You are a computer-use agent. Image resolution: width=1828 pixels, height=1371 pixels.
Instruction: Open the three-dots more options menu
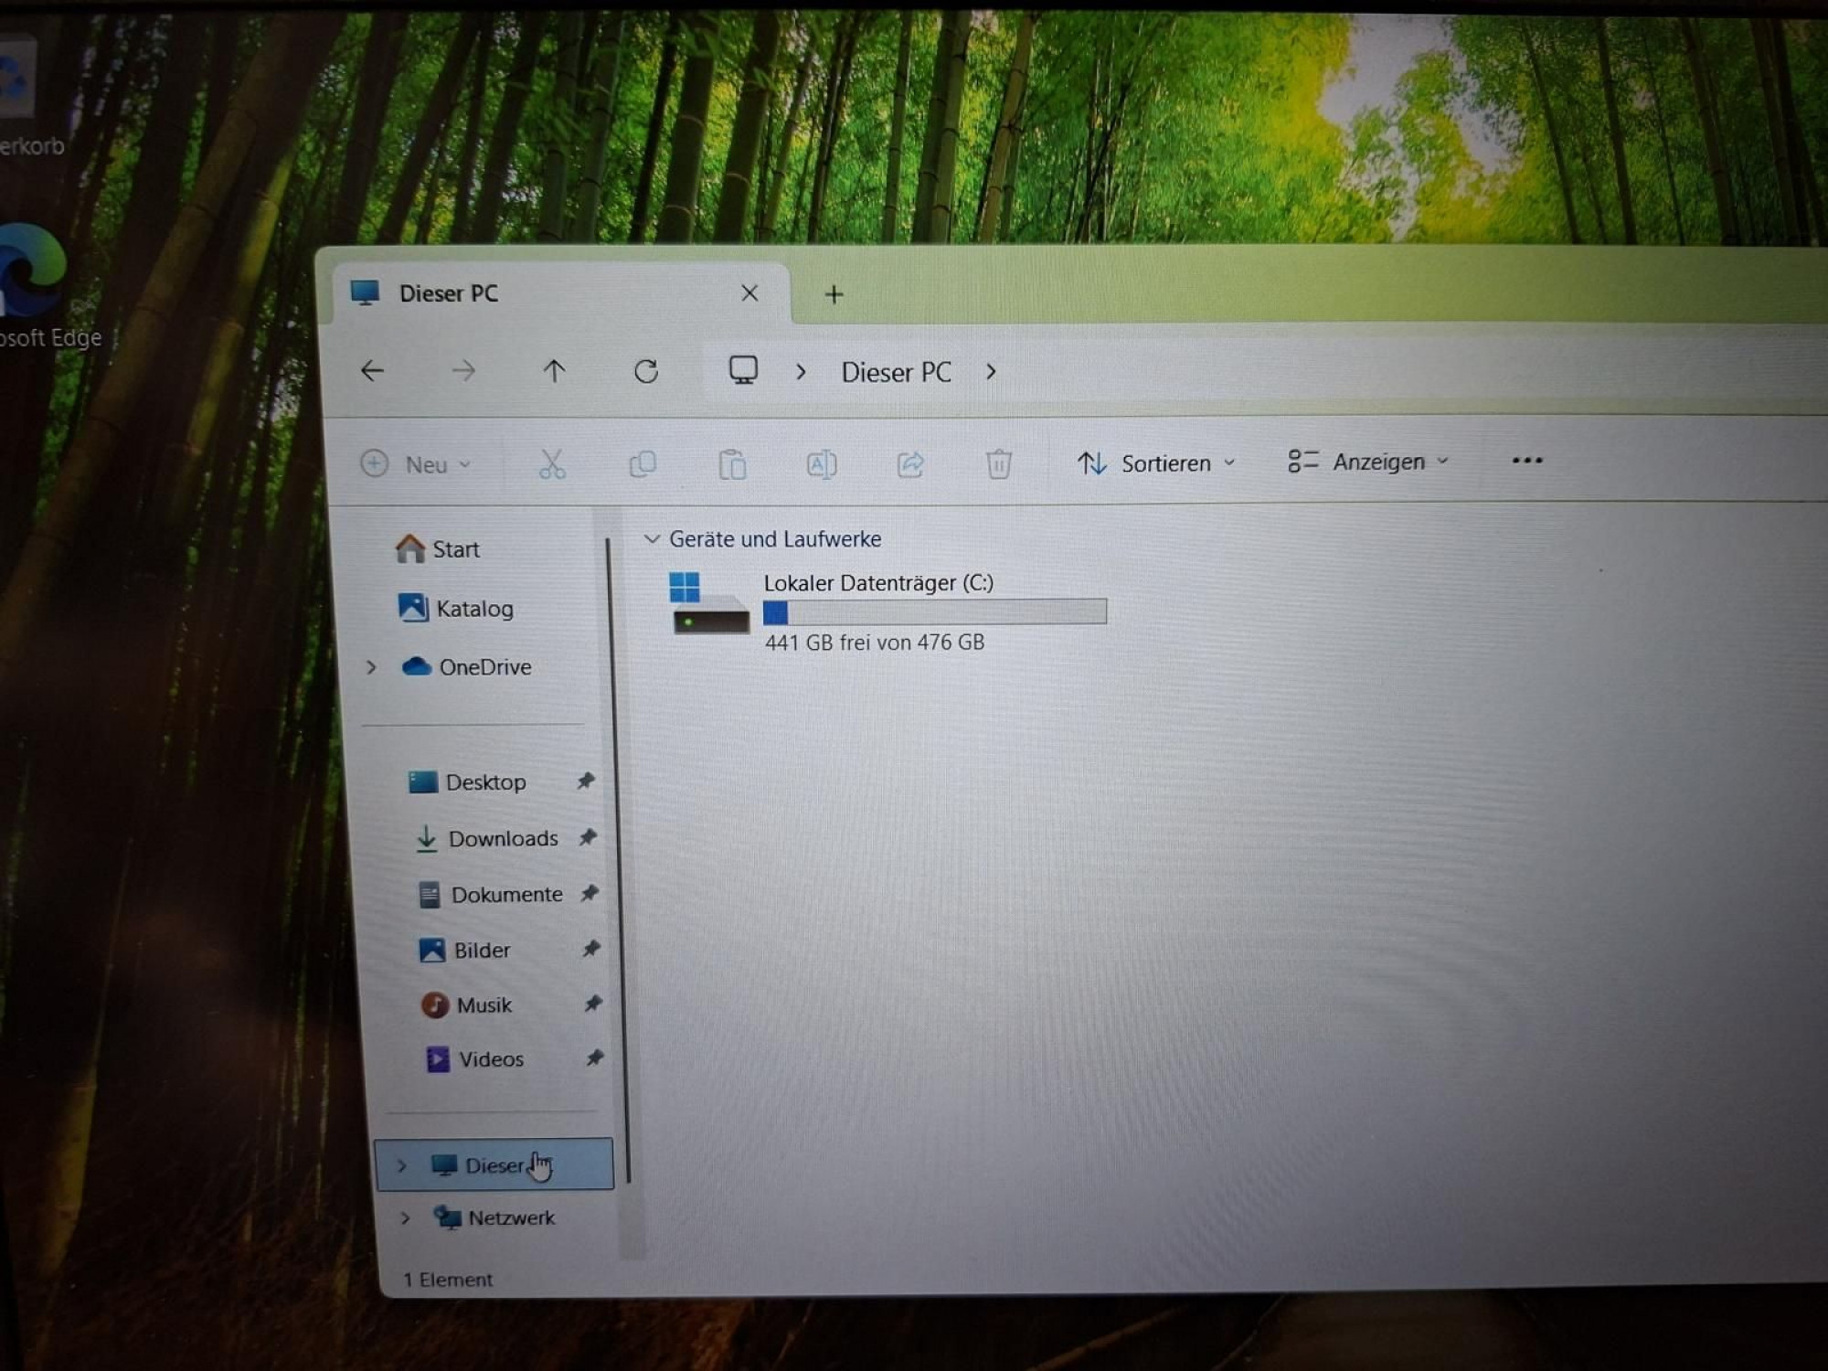point(1527,461)
